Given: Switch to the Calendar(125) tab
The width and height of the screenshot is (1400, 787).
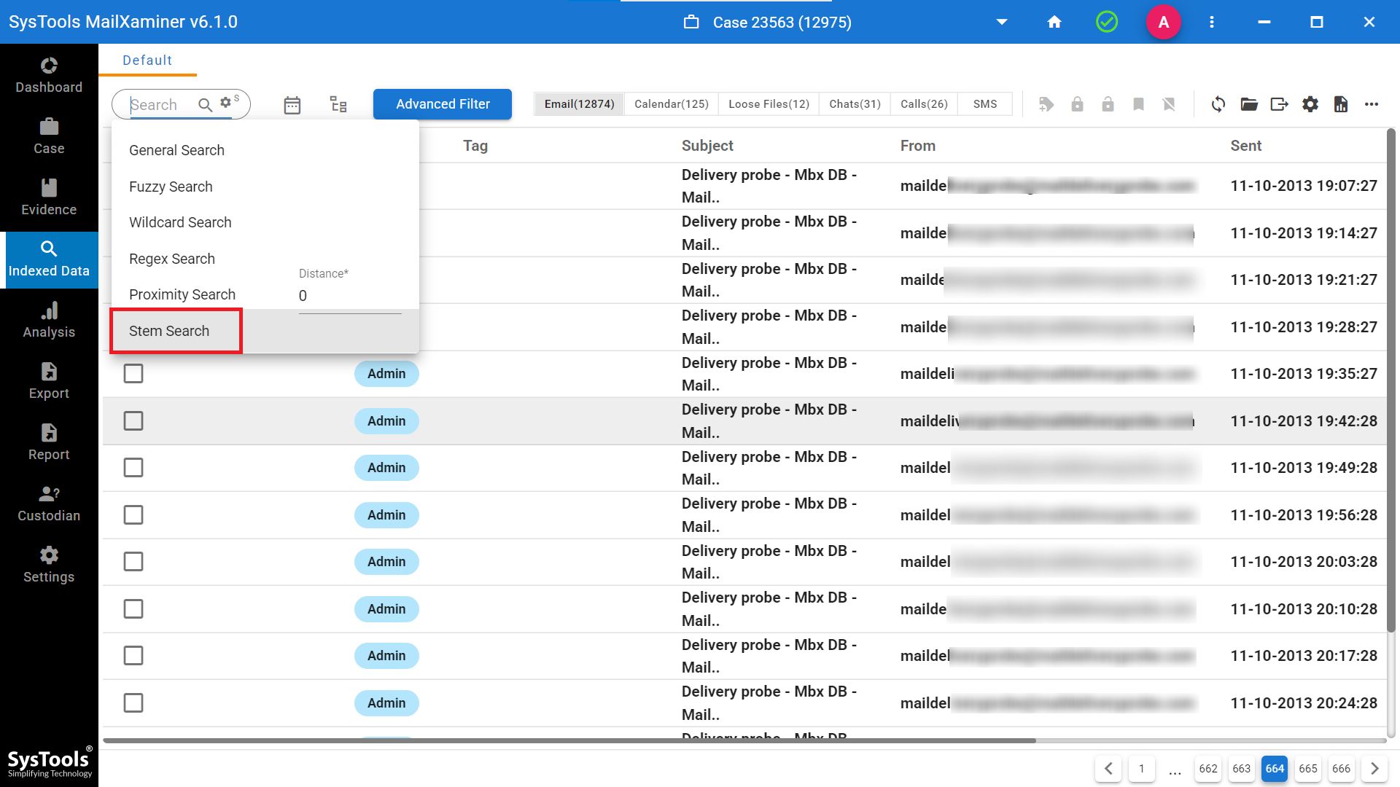Looking at the screenshot, I should (672, 104).
